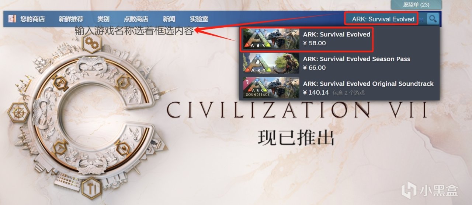Open the 类别 categories dropdown
This screenshot has width=472, height=205.
coord(103,19)
